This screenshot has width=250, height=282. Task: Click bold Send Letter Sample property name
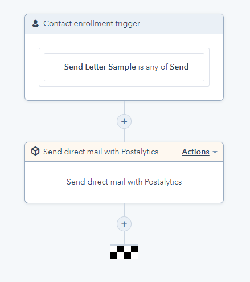[100, 67]
